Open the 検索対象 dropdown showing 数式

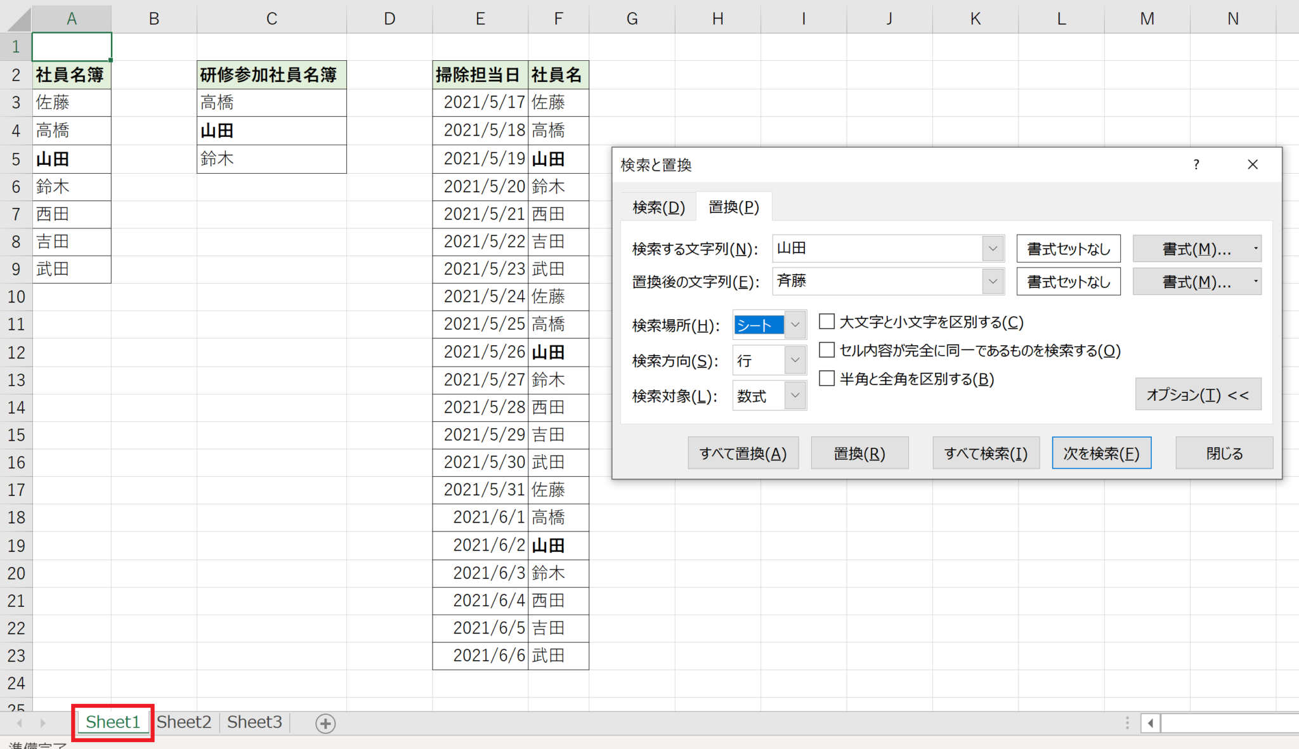(795, 396)
